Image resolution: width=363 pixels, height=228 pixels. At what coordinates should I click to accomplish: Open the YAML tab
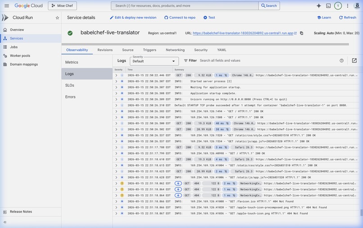(222, 50)
